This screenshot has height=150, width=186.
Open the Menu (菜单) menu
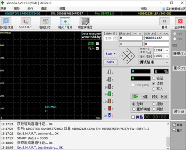point(3,8)
